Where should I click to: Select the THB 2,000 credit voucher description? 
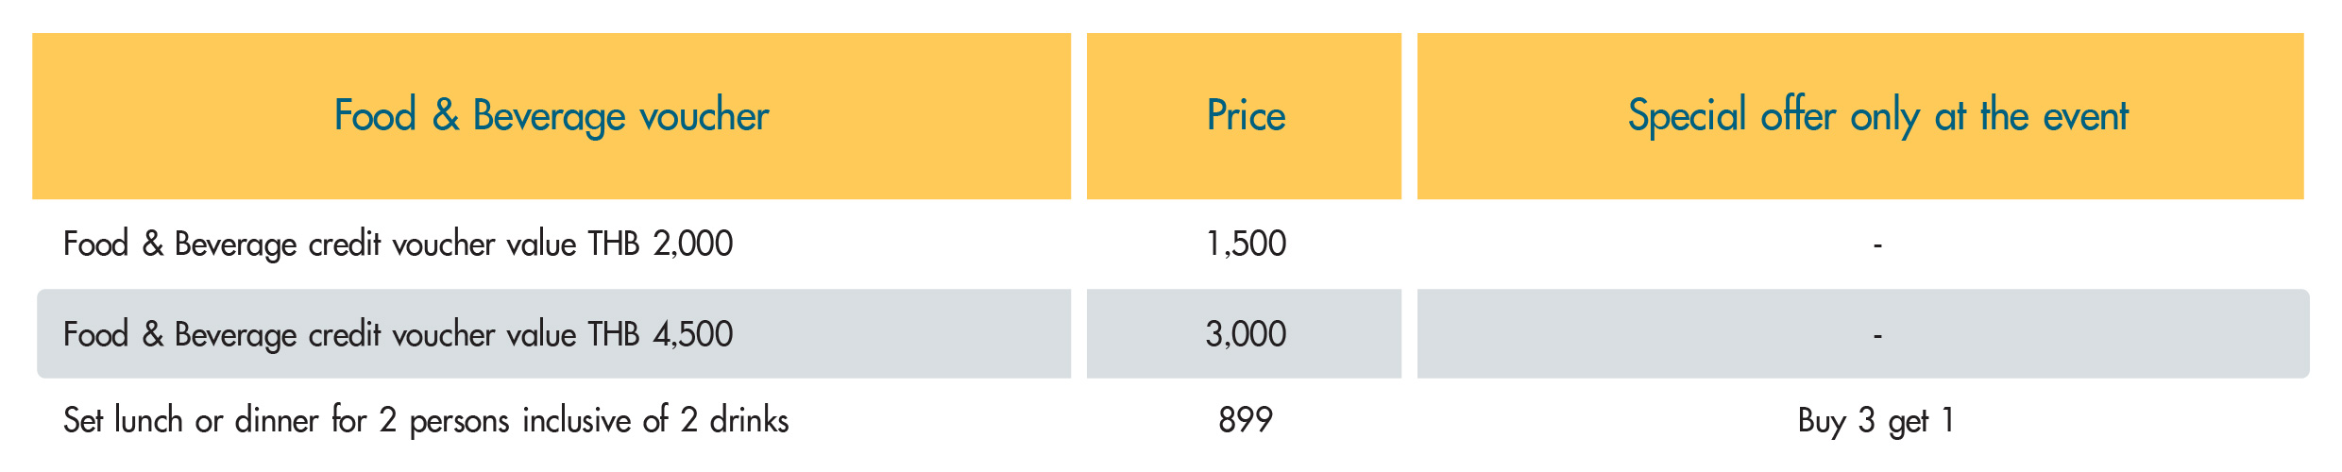(x=398, y=244)
